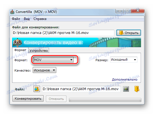Open the Вид menu
The image size is (154, 114).
[x=27, y=19]
